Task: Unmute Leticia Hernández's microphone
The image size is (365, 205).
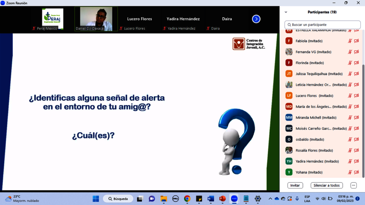Action: (x=350, y=85)
